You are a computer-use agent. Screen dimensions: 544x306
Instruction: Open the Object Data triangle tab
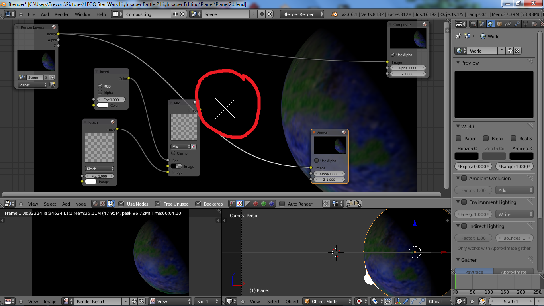(x=526, y=24)
